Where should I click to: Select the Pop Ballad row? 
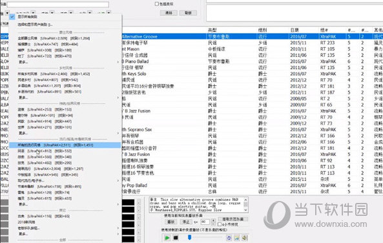click(x=252, y=185)
